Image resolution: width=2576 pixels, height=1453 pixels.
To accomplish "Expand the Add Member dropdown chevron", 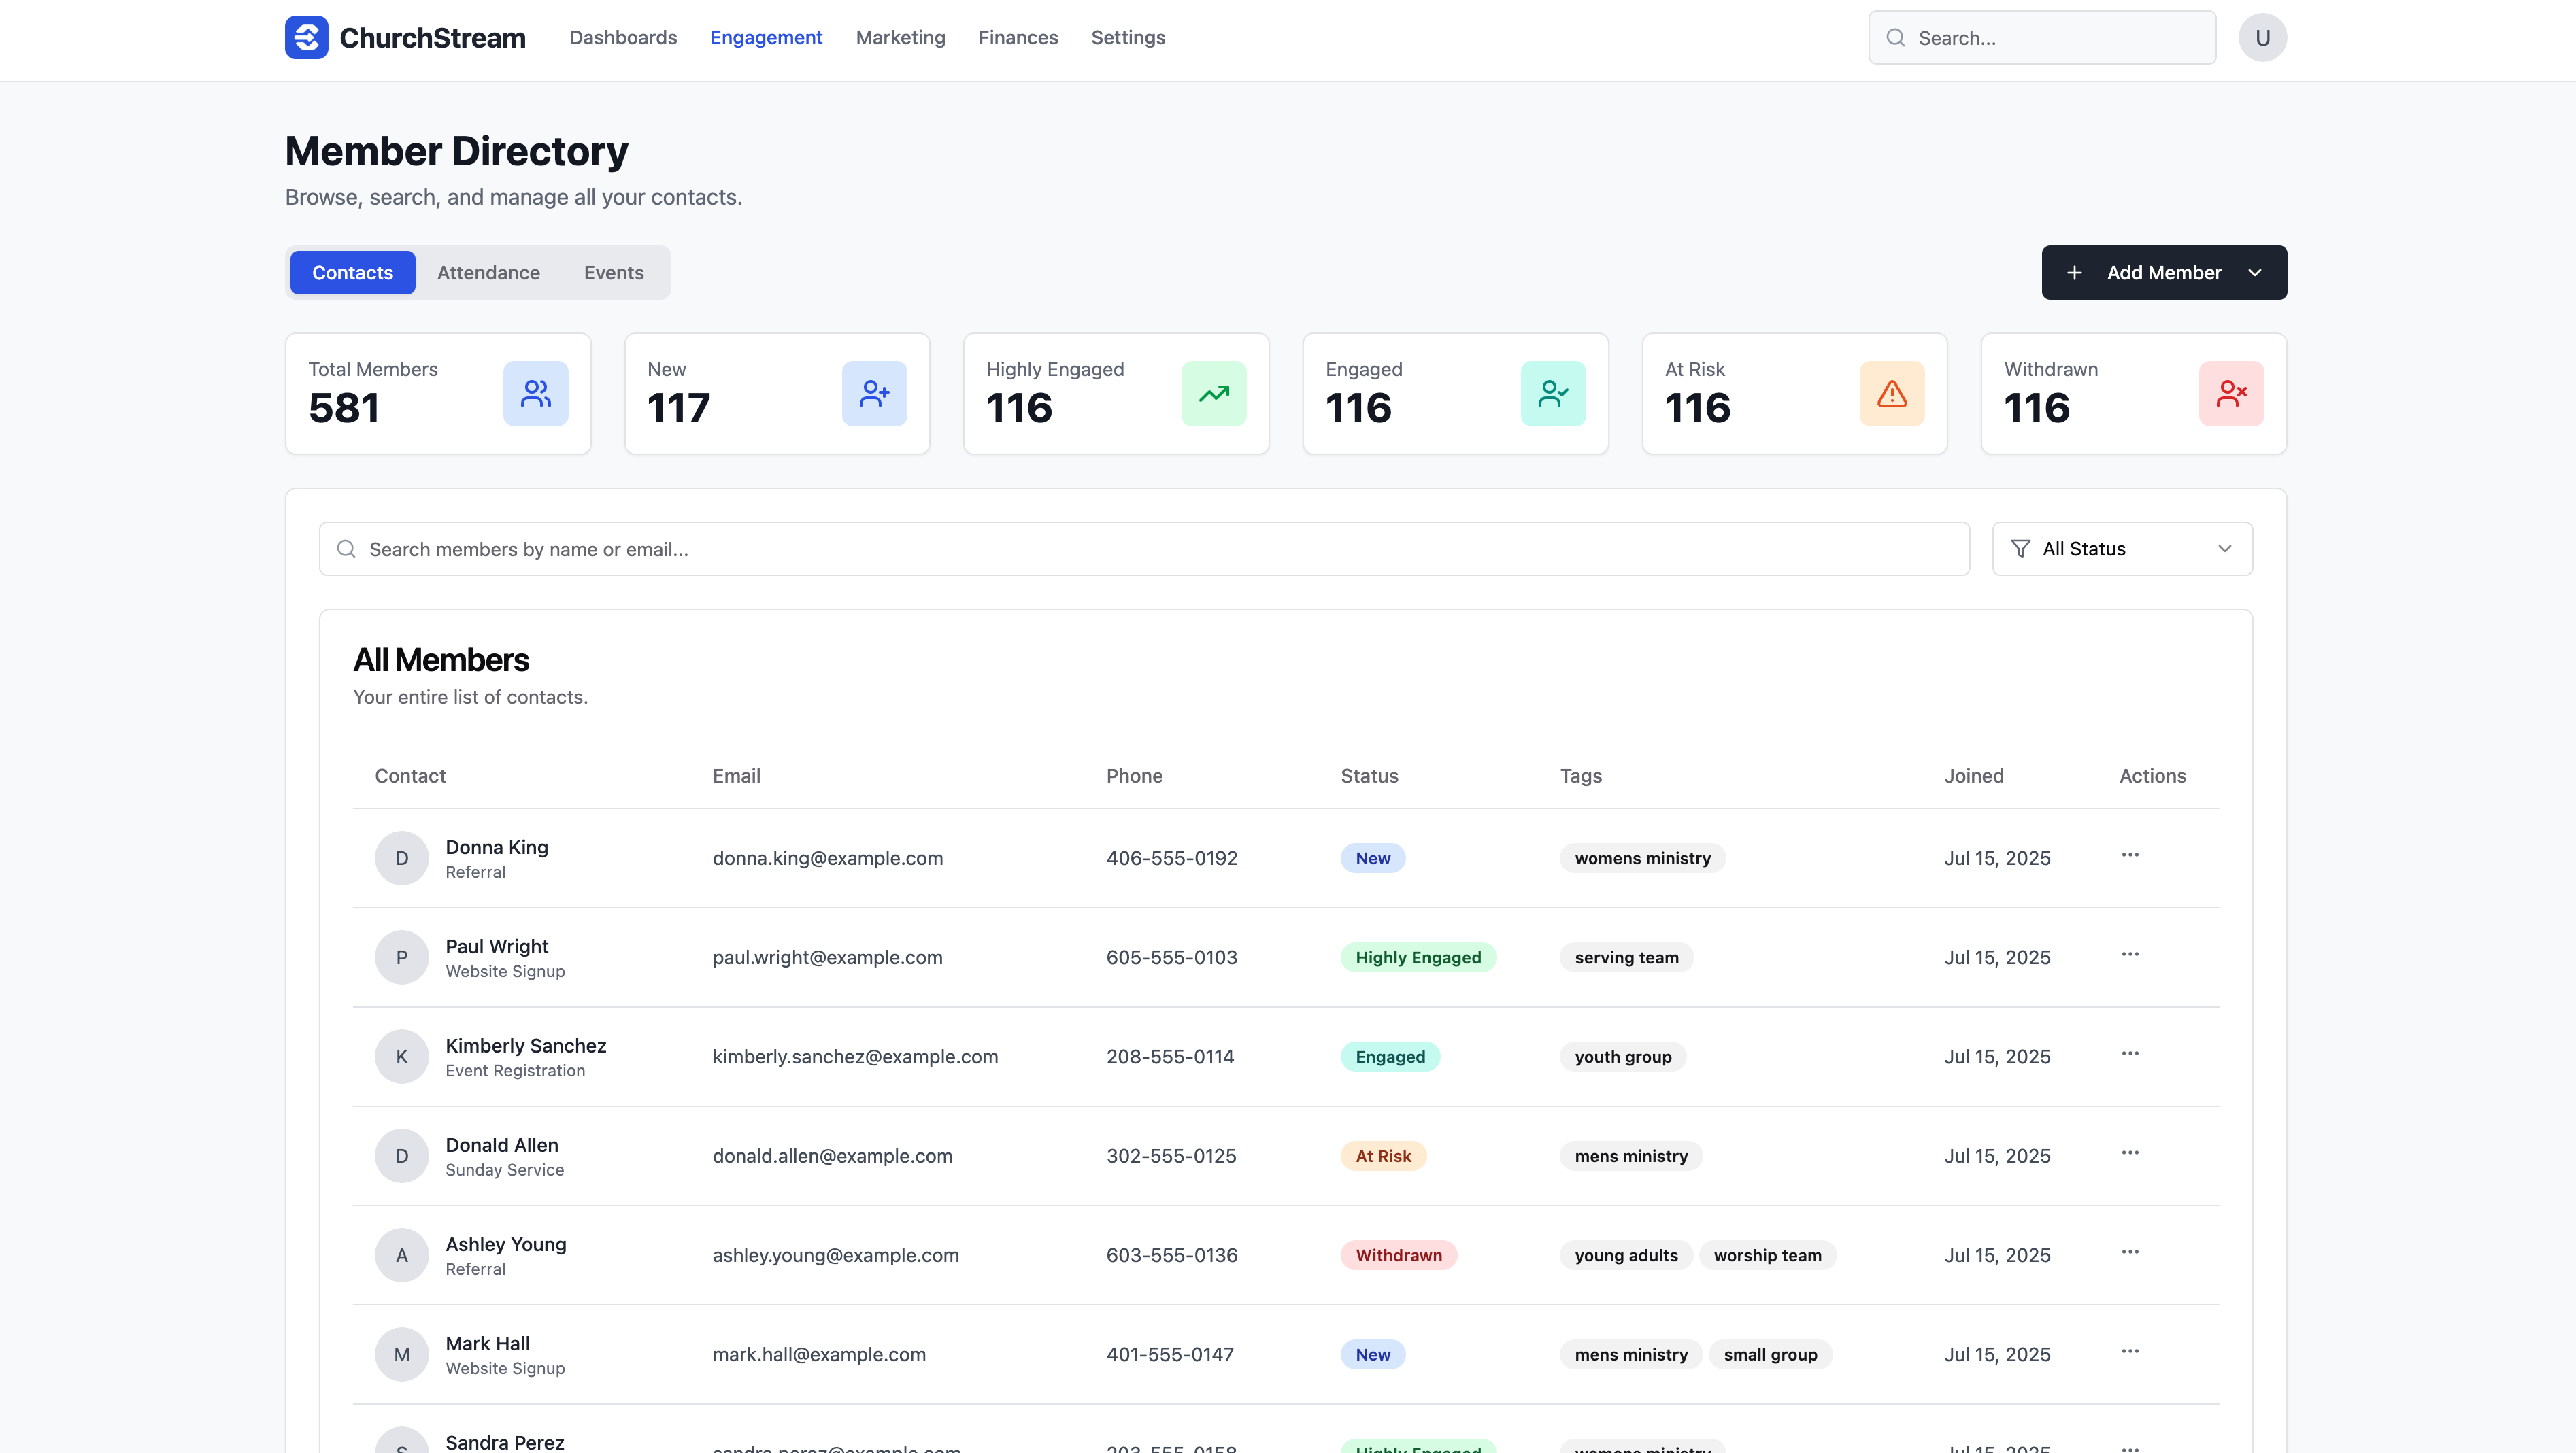I will click(2255, 273).
